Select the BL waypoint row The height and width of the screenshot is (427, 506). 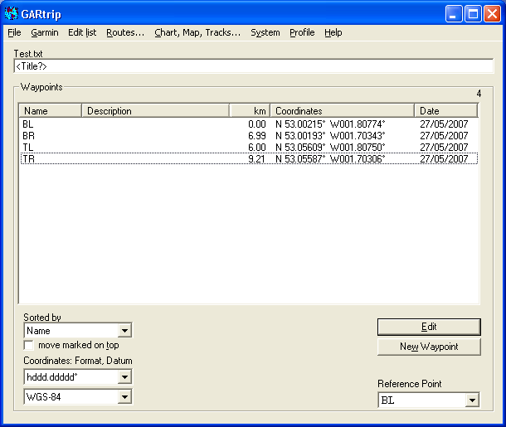(x=249, y=124)
